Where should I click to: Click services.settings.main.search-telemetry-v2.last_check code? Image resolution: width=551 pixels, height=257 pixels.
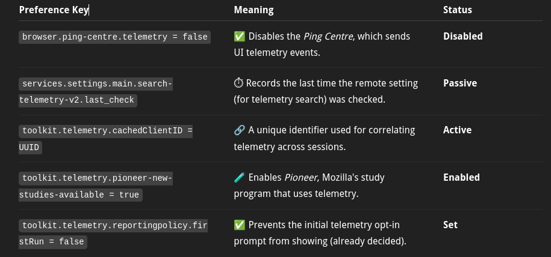[x=96, y=92]
